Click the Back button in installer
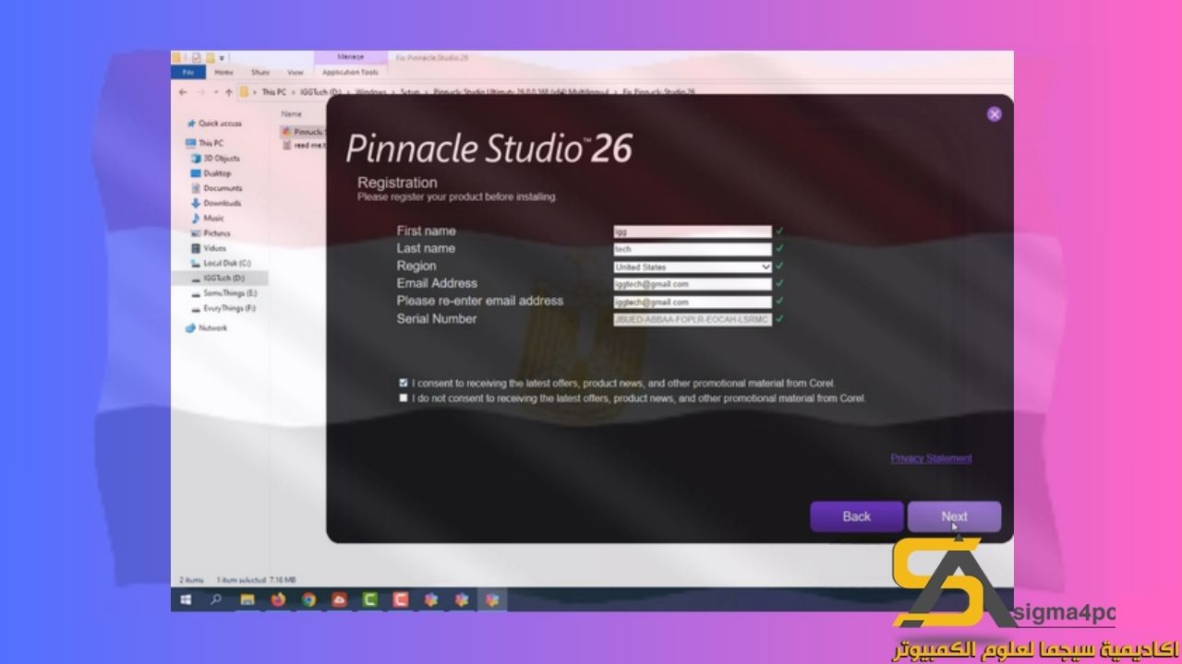Viewport: 1182px width, 664px height. coord(856,516)
